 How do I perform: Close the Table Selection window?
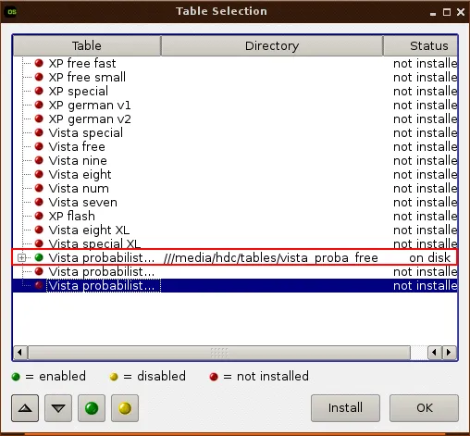461,12
